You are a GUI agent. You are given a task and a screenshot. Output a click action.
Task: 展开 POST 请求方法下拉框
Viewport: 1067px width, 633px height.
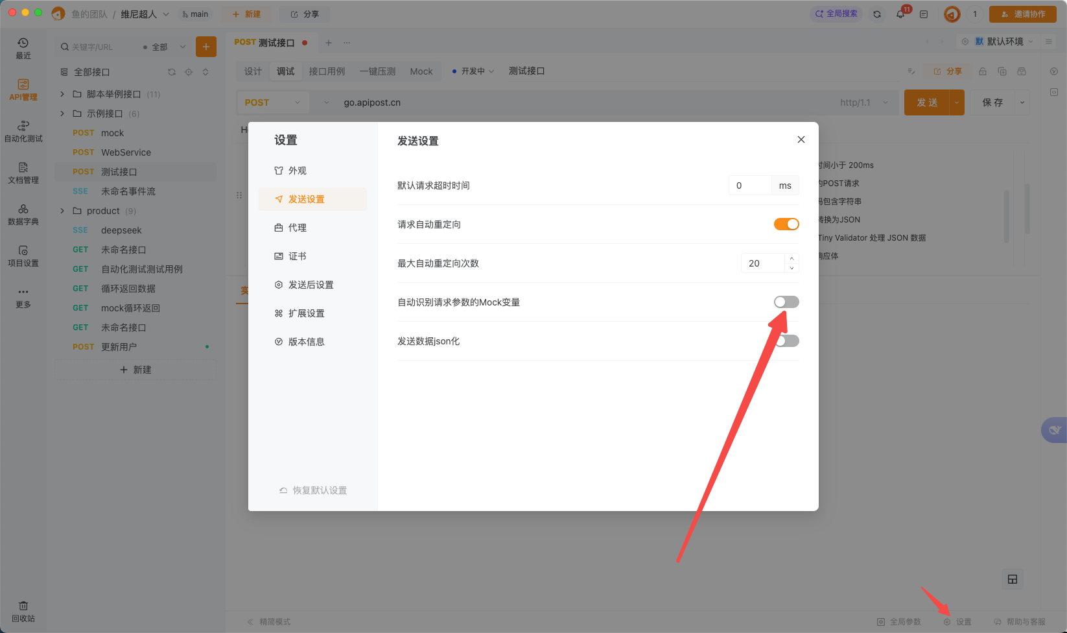click(x=272, y=102)
